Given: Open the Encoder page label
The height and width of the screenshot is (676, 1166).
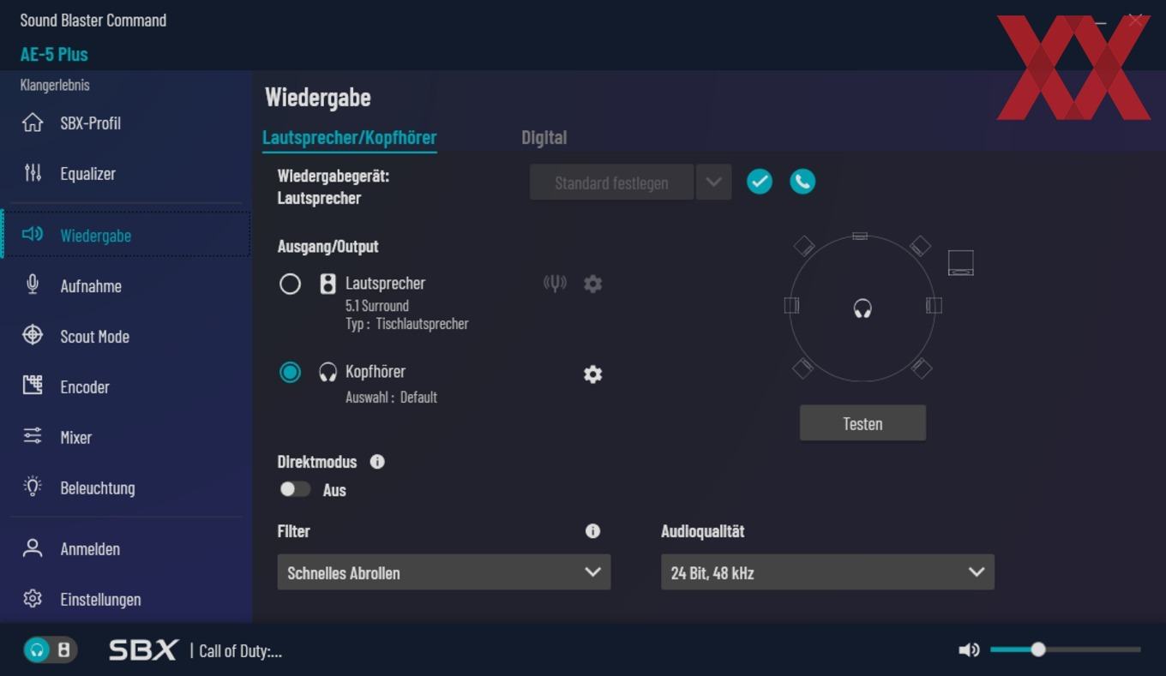Looking at the screenshot, I should [85, 386].
